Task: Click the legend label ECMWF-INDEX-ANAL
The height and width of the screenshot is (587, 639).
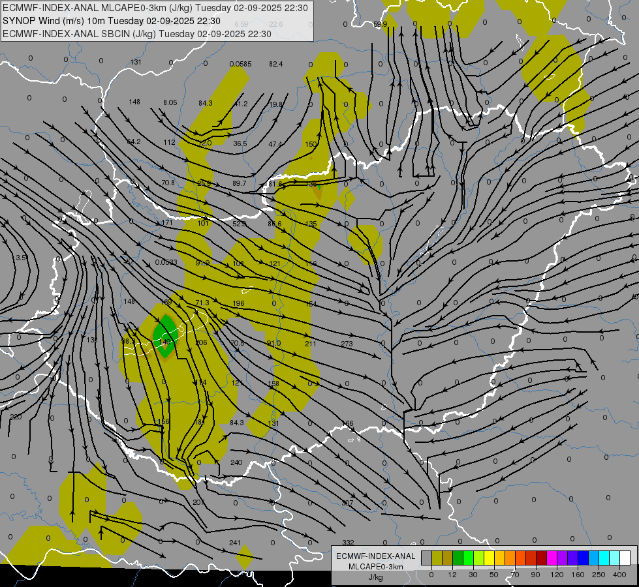Action: click(376, 556)
